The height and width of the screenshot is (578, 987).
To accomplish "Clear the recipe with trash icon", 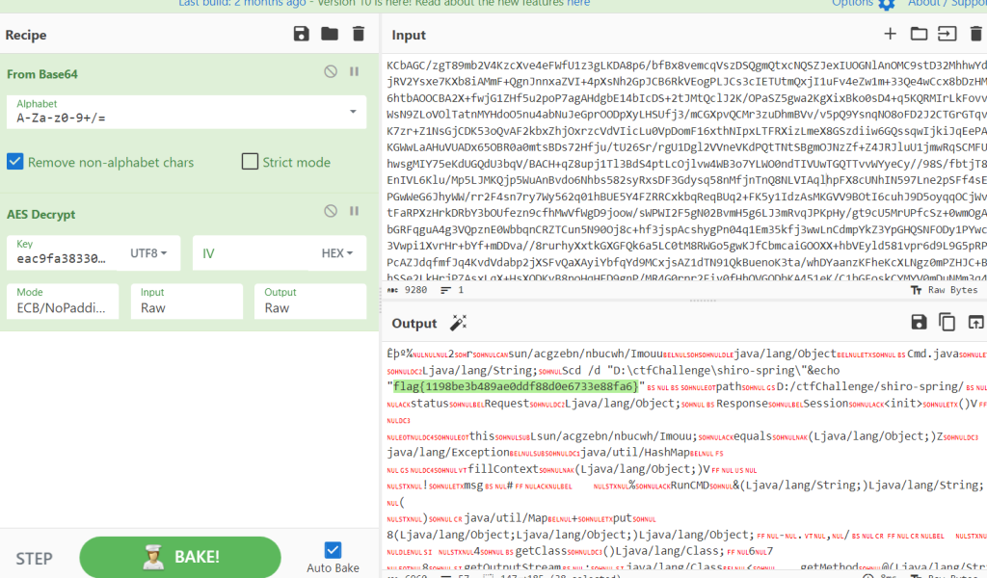I will tap(359, 35).
